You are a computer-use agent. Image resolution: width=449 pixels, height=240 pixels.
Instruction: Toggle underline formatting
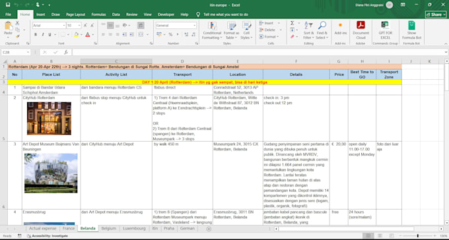click(50, 34)
